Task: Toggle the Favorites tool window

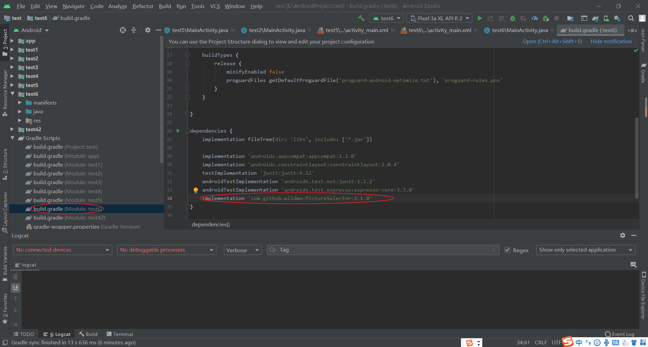Action: [x=5, y=308]
